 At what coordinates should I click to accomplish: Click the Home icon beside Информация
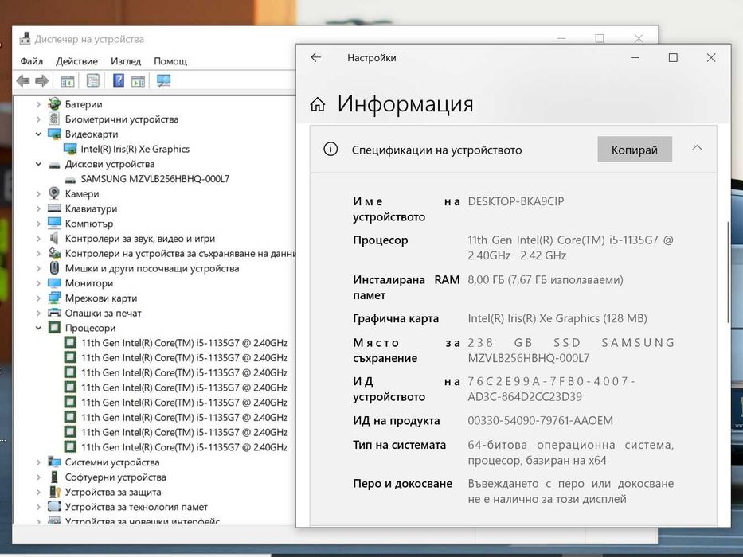click(x=318, y=104)
